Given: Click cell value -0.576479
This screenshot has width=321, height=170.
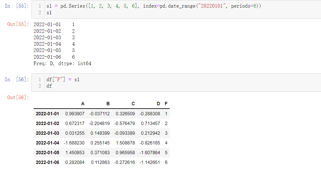Looking at the screenshot, I should [x=125, y=123].
